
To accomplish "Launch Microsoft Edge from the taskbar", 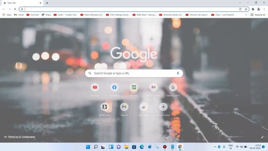I will pos(142,147).
